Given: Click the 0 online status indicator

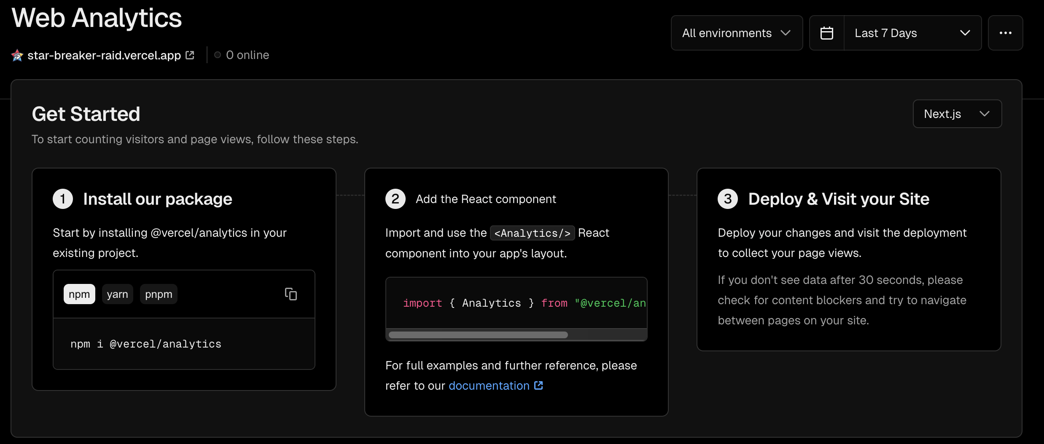Looking at the screenshot, I should coord(242,55).
